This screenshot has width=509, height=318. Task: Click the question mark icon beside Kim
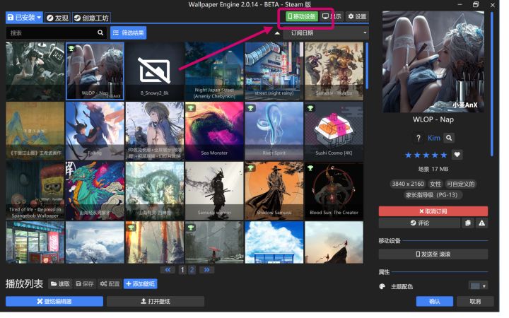(x=419, y=139)
